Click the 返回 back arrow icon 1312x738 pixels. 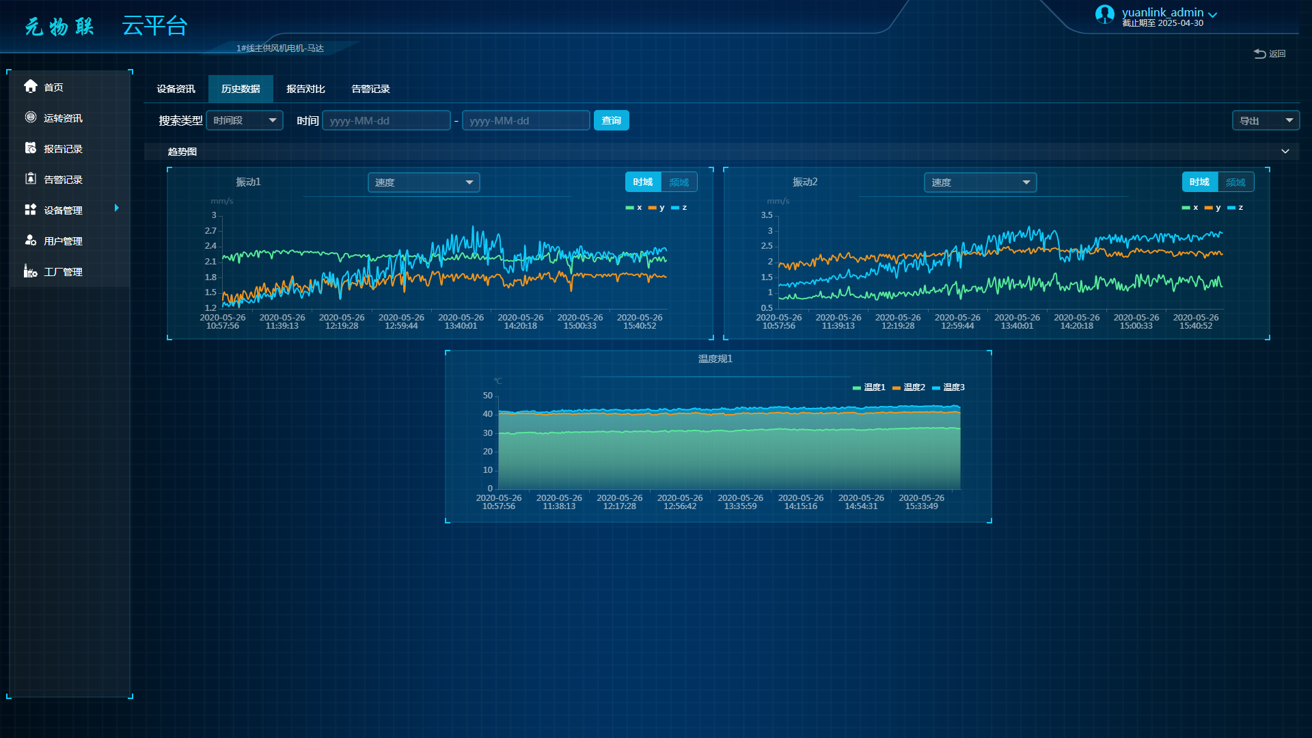1259,53
